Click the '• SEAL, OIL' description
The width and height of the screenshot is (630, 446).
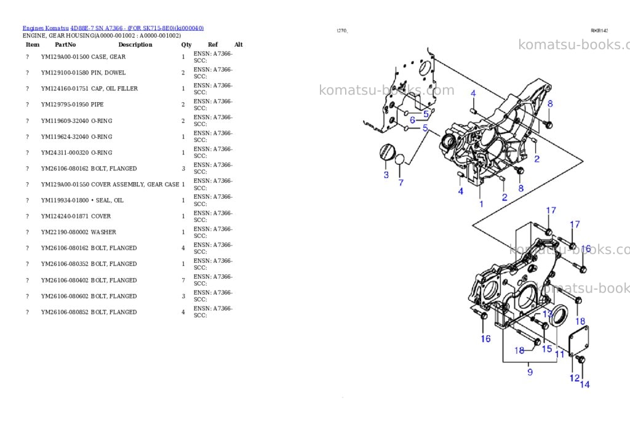pyautogui.click(x=107, y=201)
